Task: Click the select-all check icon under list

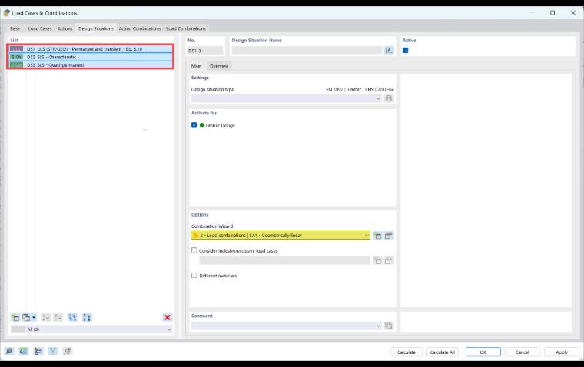Action: point(46,318)
